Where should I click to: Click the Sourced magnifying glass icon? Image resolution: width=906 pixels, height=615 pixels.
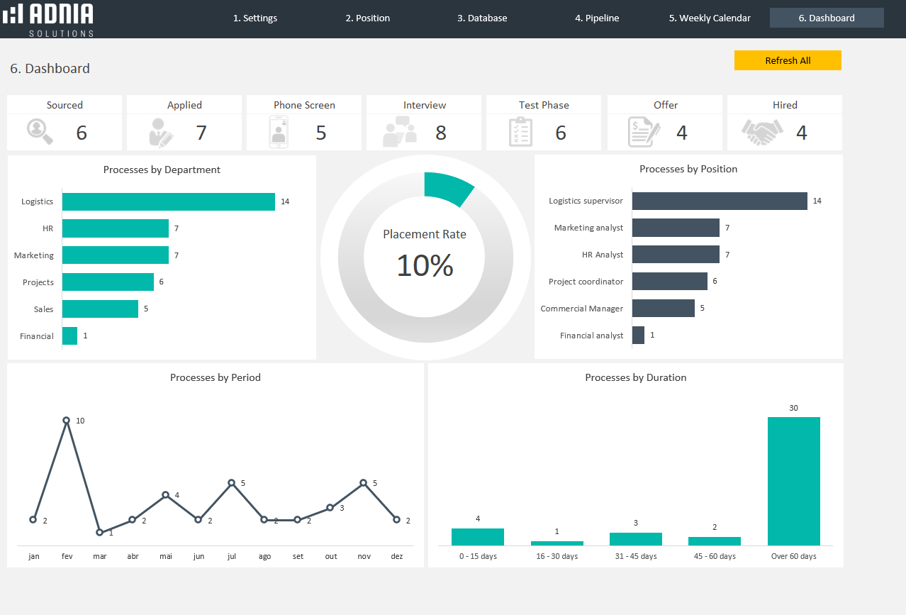pyautogui.click(x=40, y=132)
